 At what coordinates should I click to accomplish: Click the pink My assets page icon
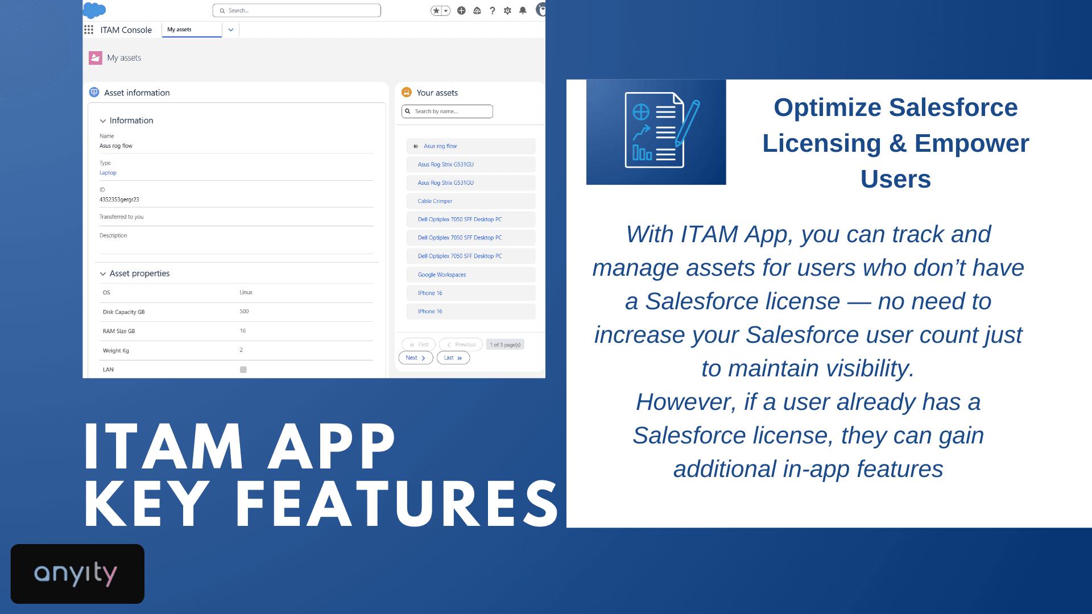point(96,58)
